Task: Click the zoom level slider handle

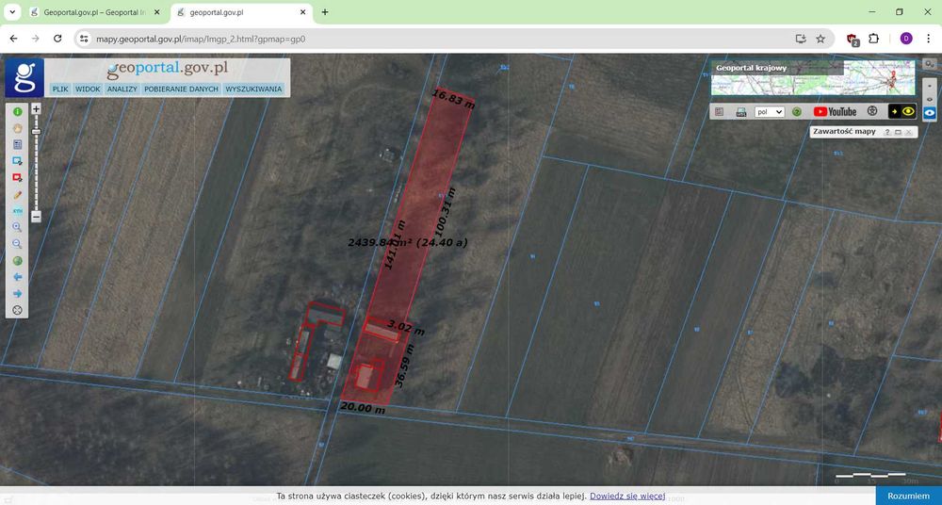Action: (36, 132)
